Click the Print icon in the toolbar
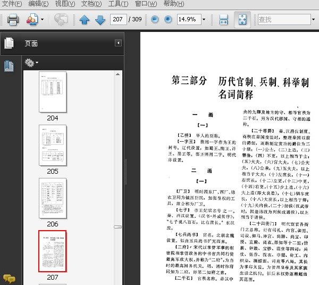Image resolution: width=319 pixels, height=285 pixels. click(13, 20)
